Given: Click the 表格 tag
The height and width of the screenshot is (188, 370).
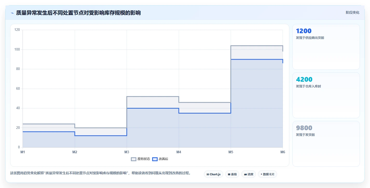Looking at the screenshot, I should click(x=232, y=174).
